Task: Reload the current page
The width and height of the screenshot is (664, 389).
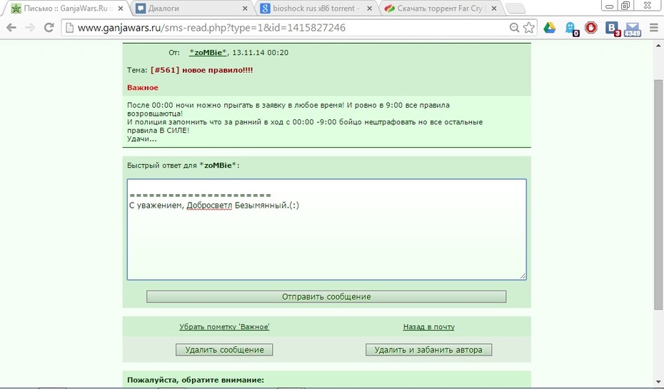Action: pos(49,28)
